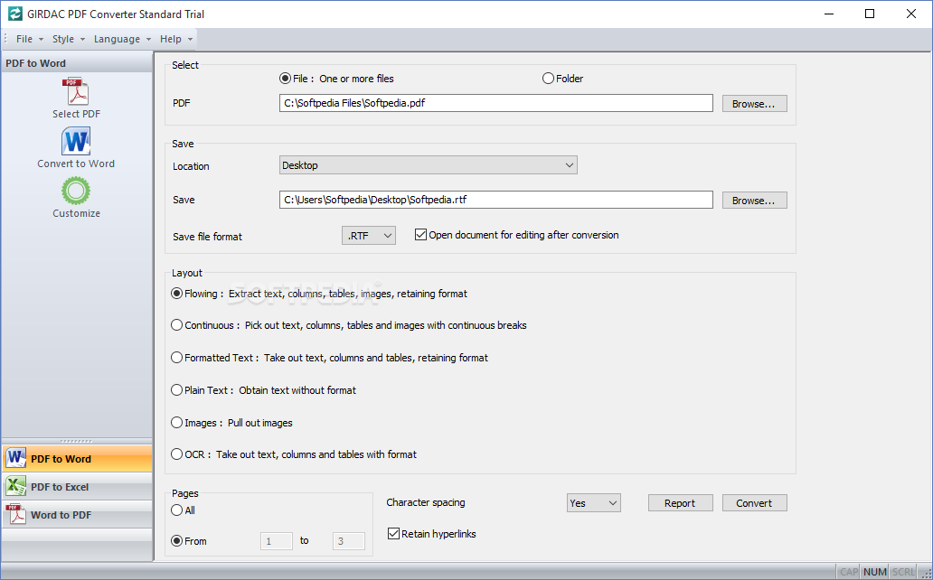Click the Convert button
The height and width of the screenshot is (580, 933).
[755, 502]
